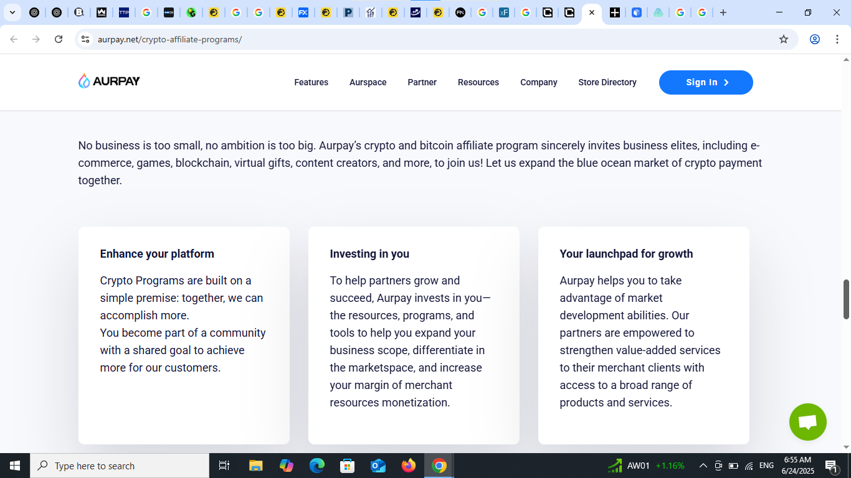Click the Aurpay logo in the header
Screen dimensions: 851x478
109,81
